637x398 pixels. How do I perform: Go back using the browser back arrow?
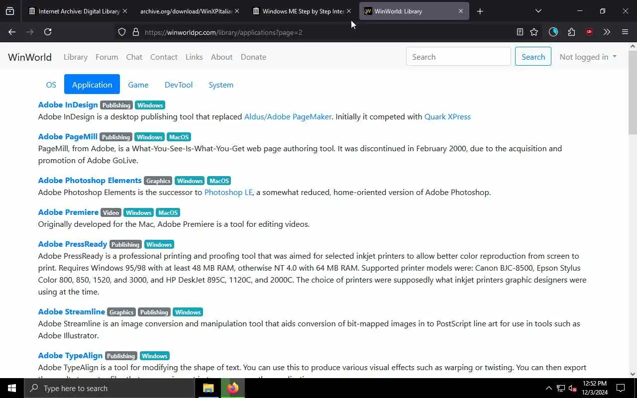coord(12,32)
